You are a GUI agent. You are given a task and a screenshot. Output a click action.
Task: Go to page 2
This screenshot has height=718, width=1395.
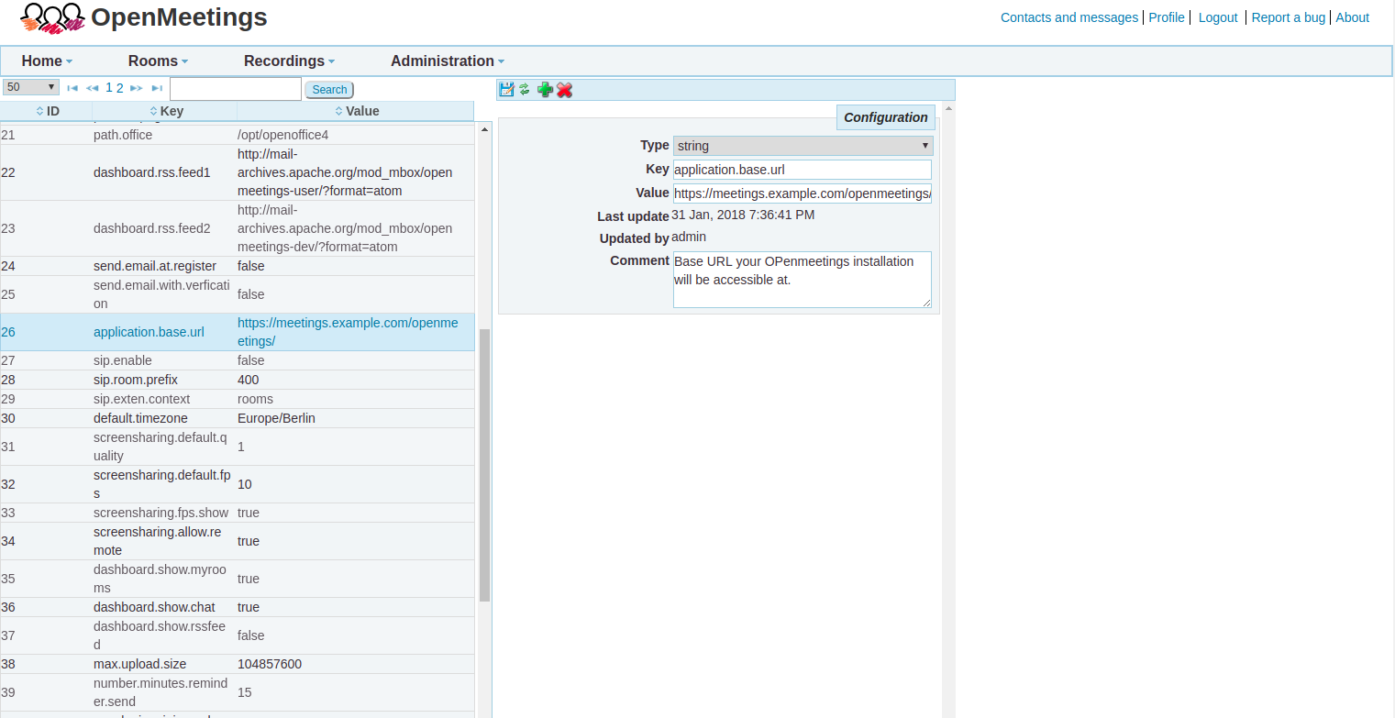pos(120,88)
